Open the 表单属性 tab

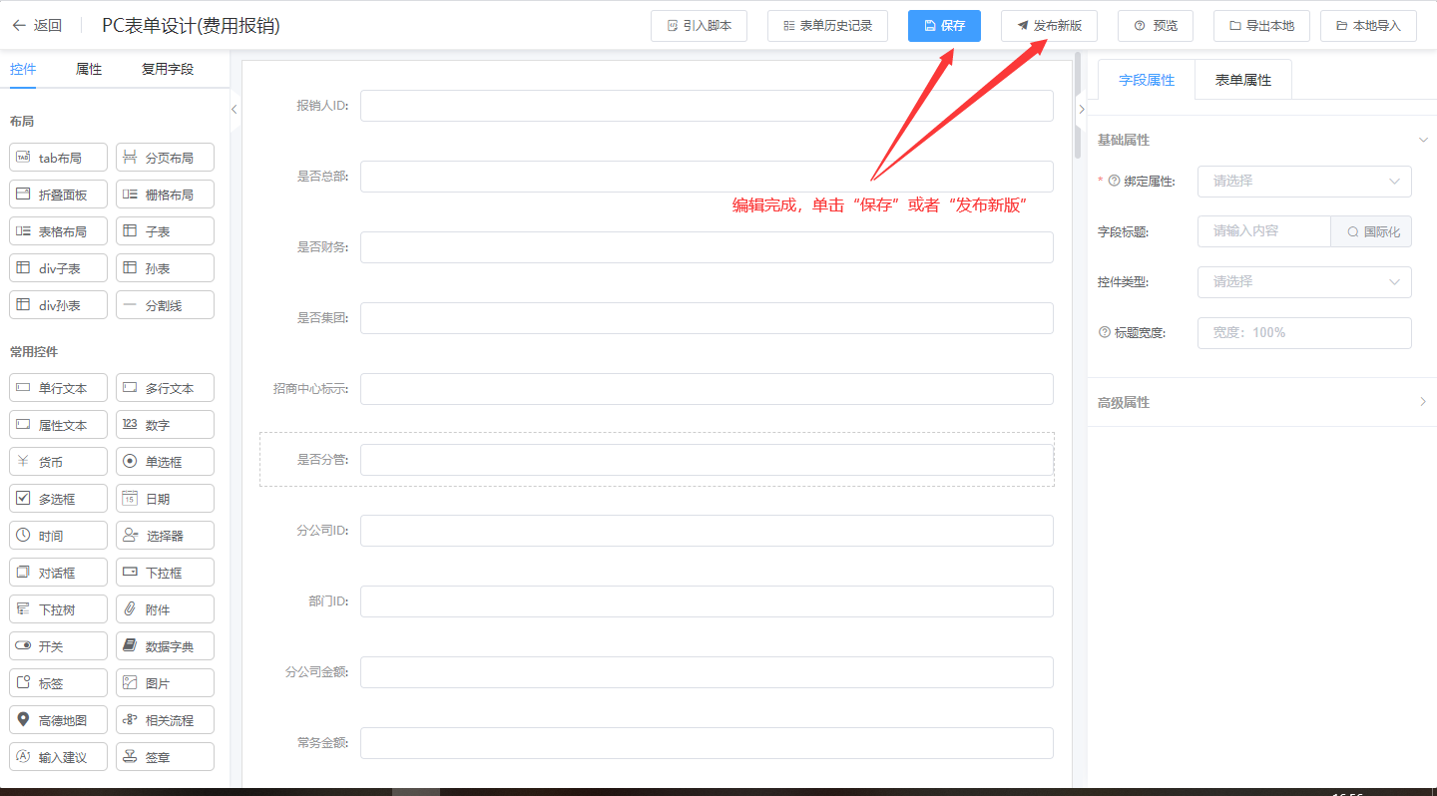coord(1243,80)
